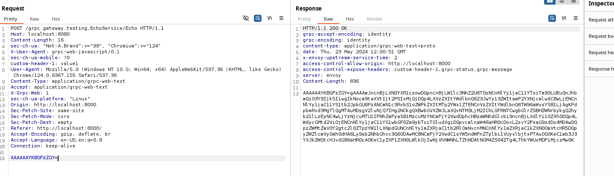Click the Response panel title
614x176 pixels.
point(308,8)
